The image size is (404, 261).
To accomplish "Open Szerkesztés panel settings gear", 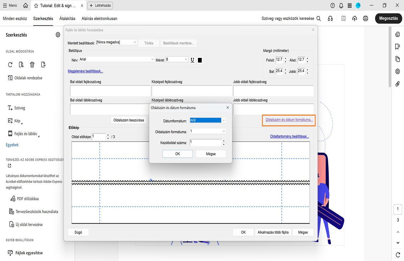I will [58, 34].
